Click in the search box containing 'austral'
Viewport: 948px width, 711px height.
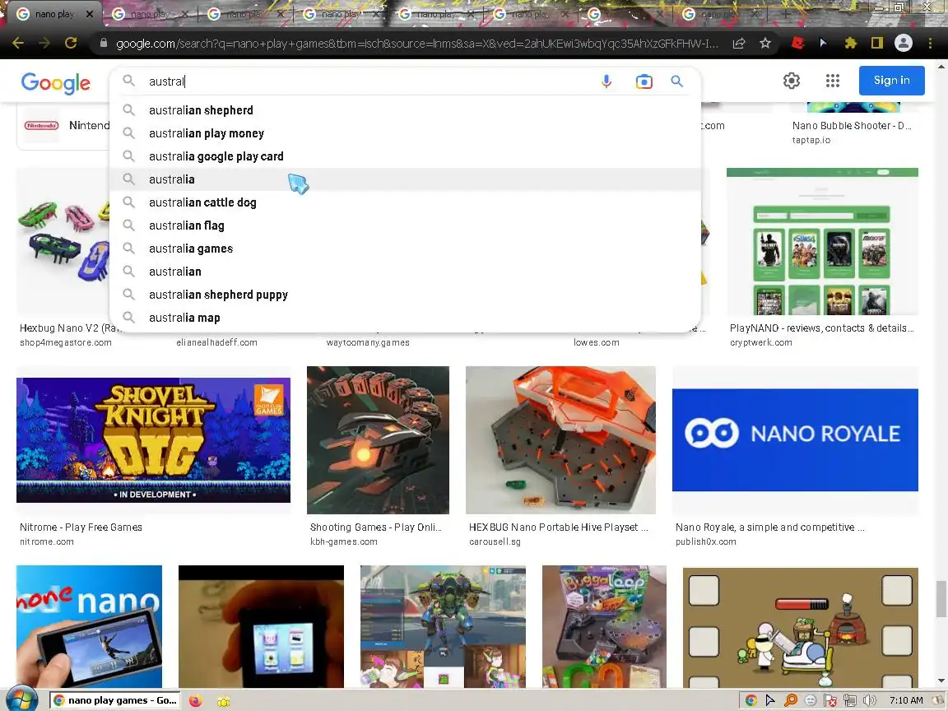(x=369, y=81)
